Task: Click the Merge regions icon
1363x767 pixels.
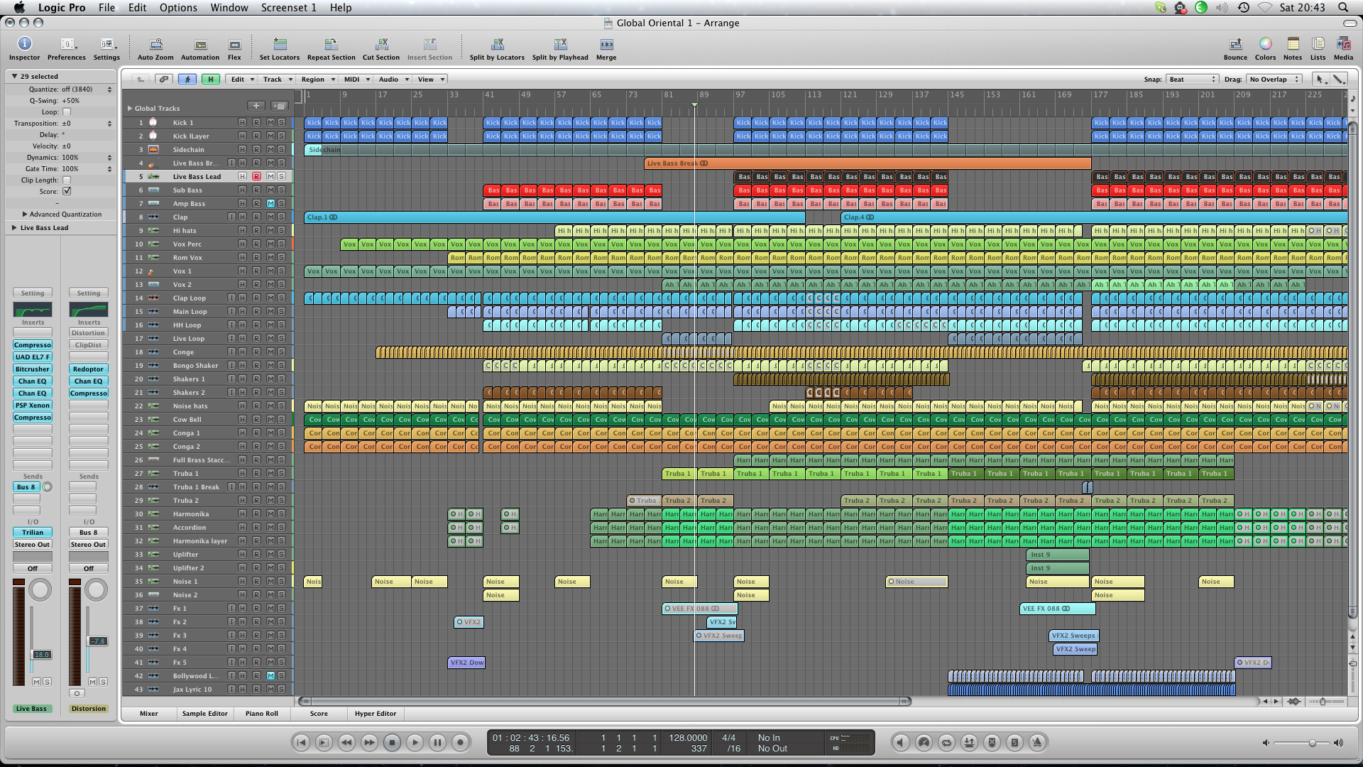Action: [x=606, y=45]
